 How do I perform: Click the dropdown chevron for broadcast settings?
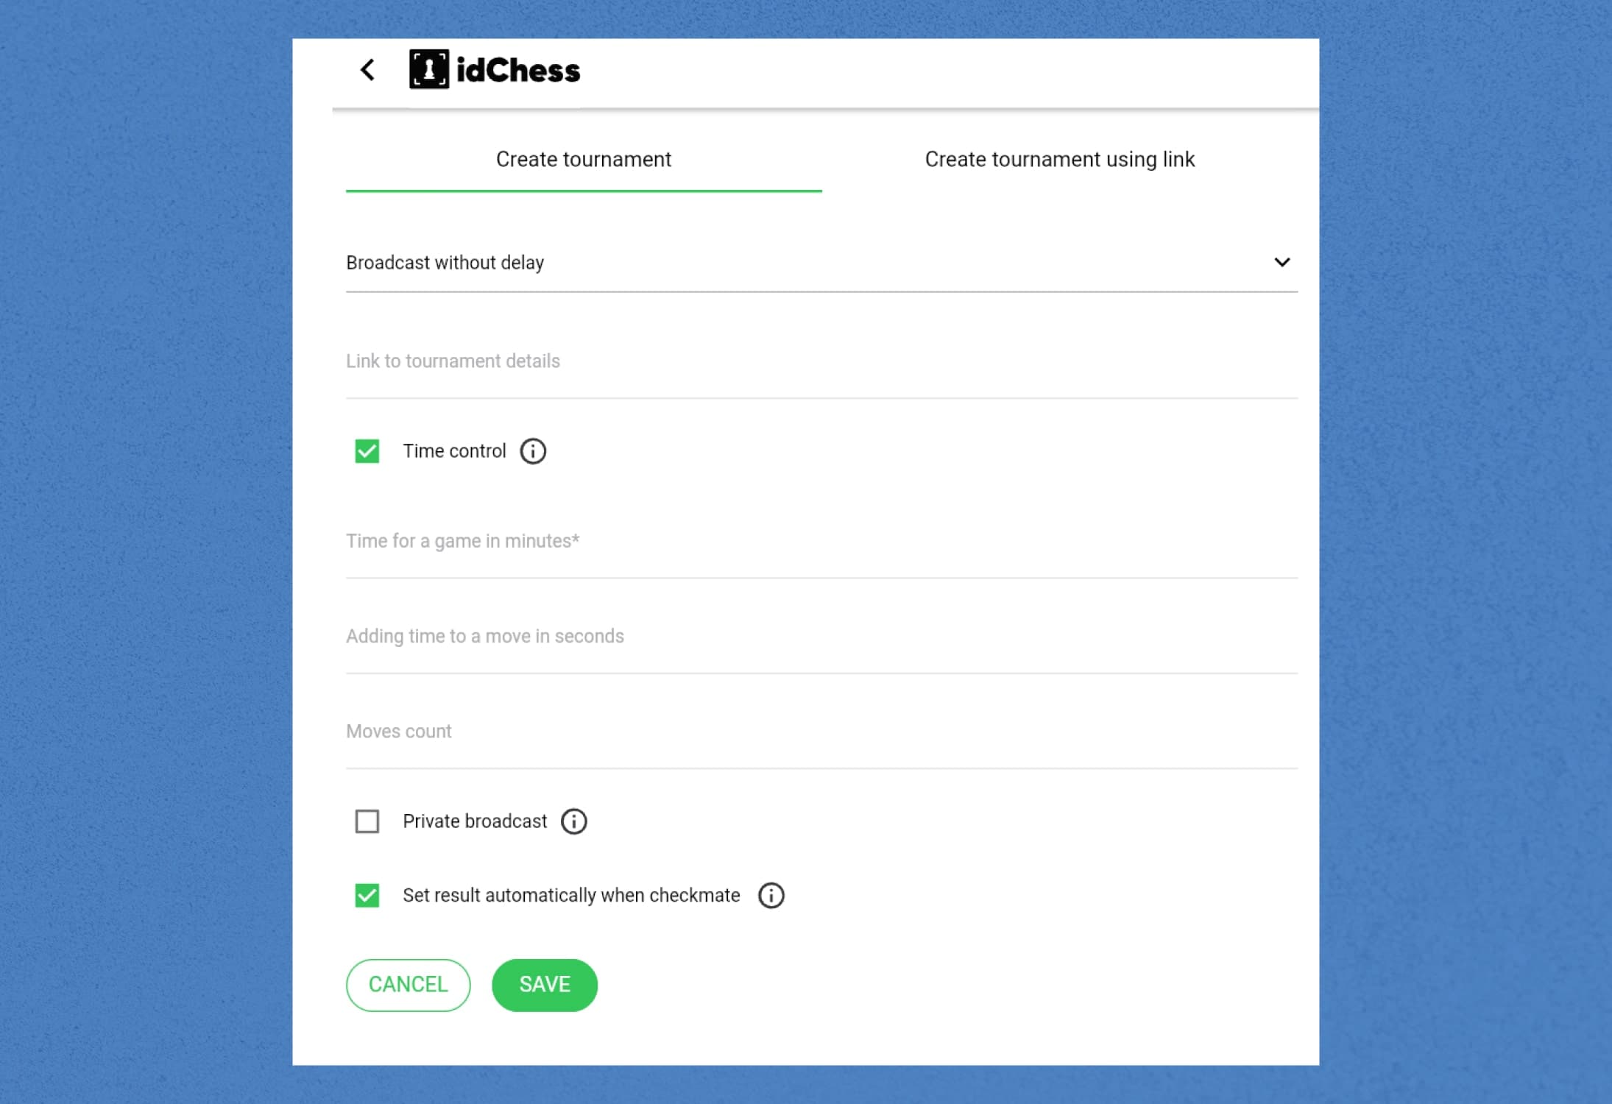tap(1282, 262)
